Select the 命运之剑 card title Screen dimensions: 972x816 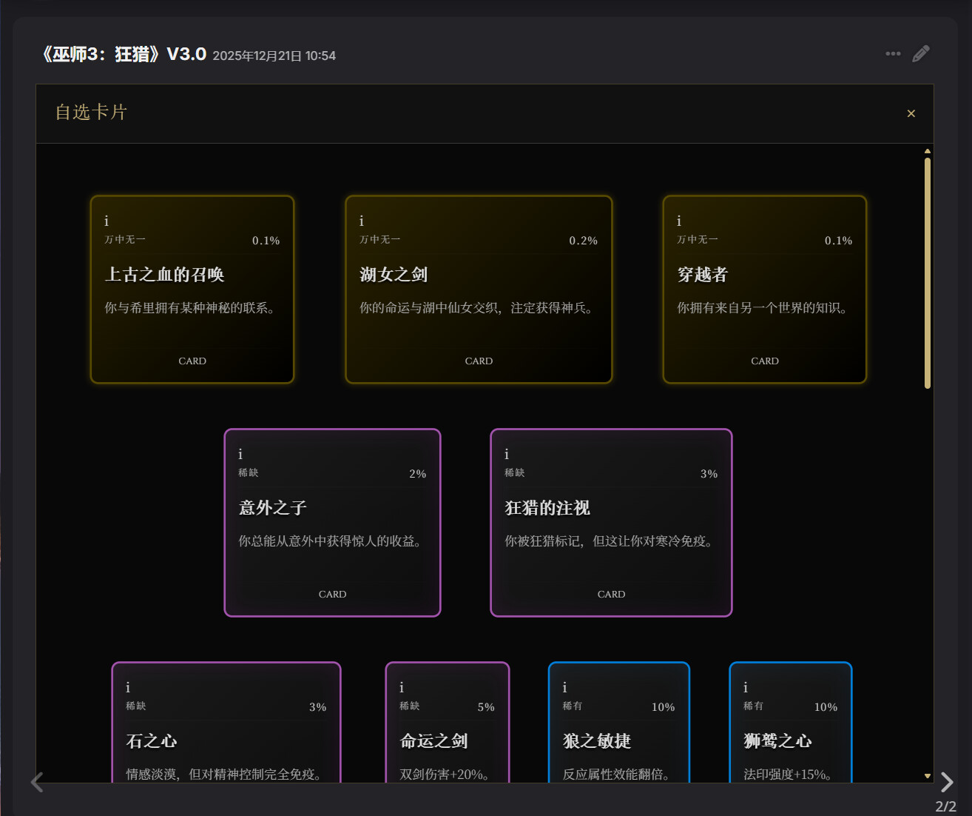point(434,741)
